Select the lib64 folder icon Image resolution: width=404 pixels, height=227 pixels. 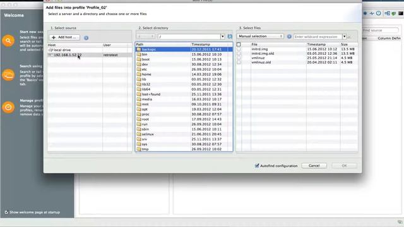coord(139,89)
